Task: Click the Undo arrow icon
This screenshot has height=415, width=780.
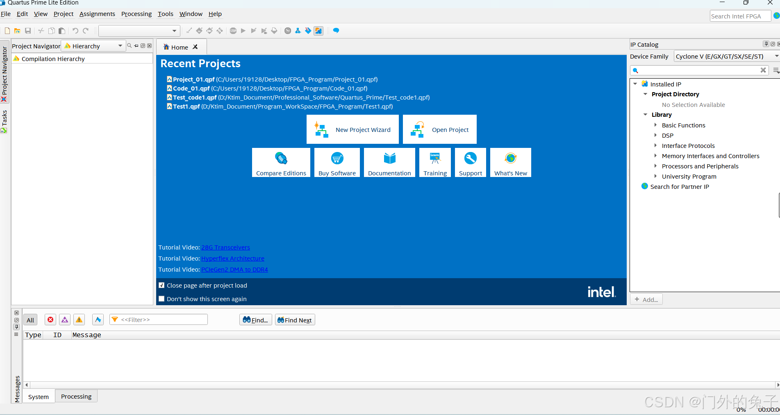Action: (75, 31)
